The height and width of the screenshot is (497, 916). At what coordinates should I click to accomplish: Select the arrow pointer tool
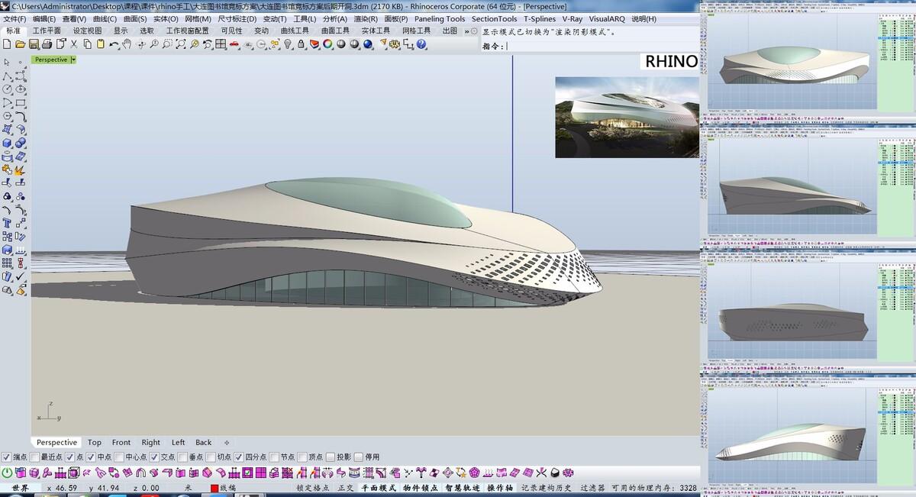coord(7,62)
